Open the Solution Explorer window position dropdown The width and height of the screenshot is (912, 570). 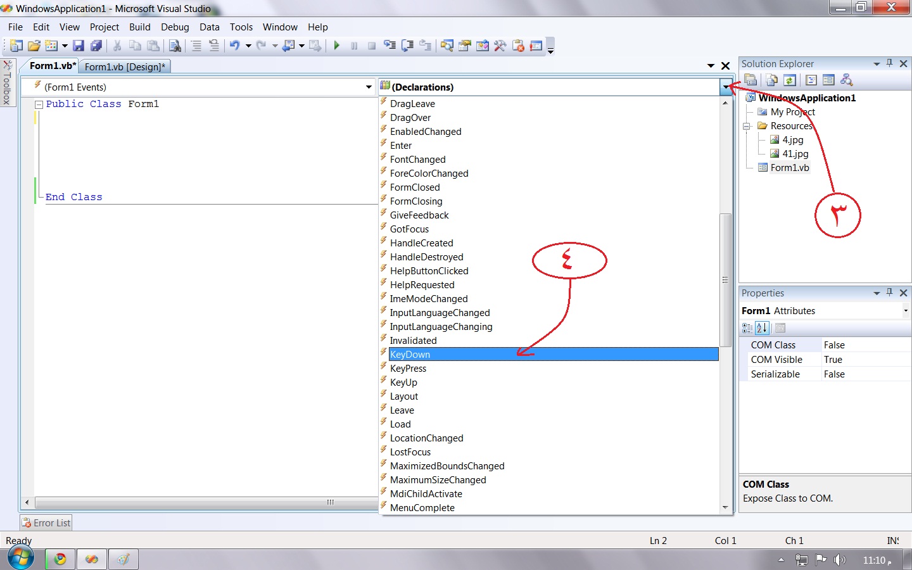(877, 63)
